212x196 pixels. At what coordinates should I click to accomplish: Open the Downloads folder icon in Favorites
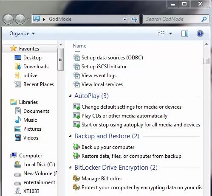pos(18,67)
